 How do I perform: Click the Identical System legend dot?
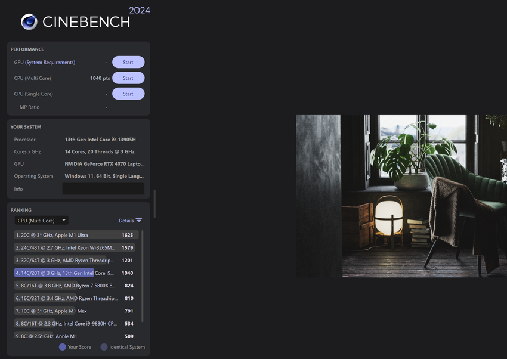pyautogui.click(x=104, y=347)
